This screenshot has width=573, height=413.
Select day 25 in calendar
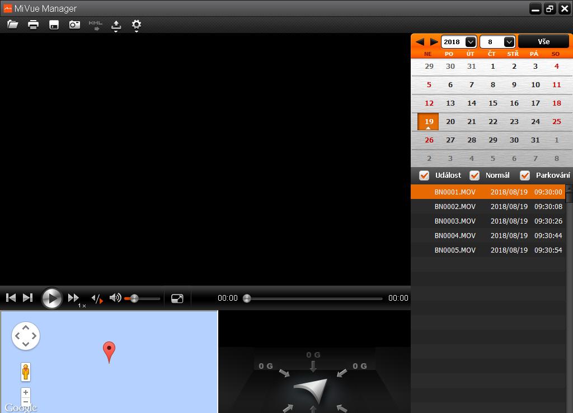[557, 121]
